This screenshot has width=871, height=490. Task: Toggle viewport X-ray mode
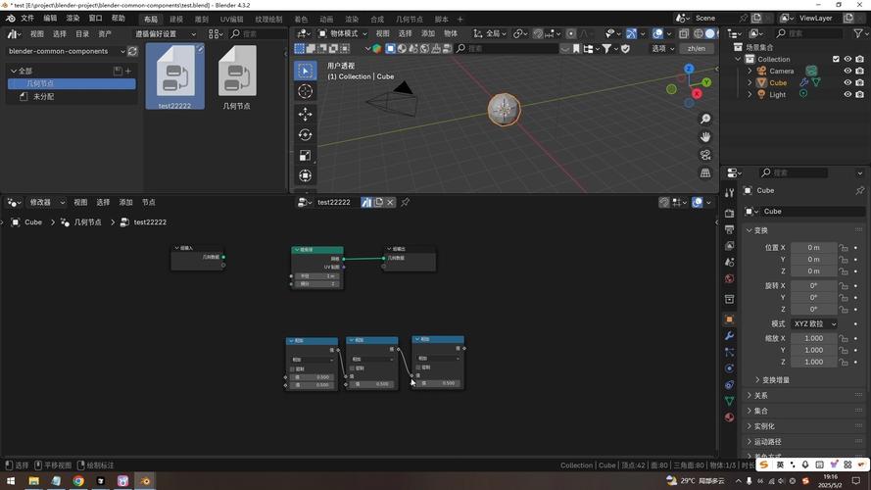(x=684, y=34)
